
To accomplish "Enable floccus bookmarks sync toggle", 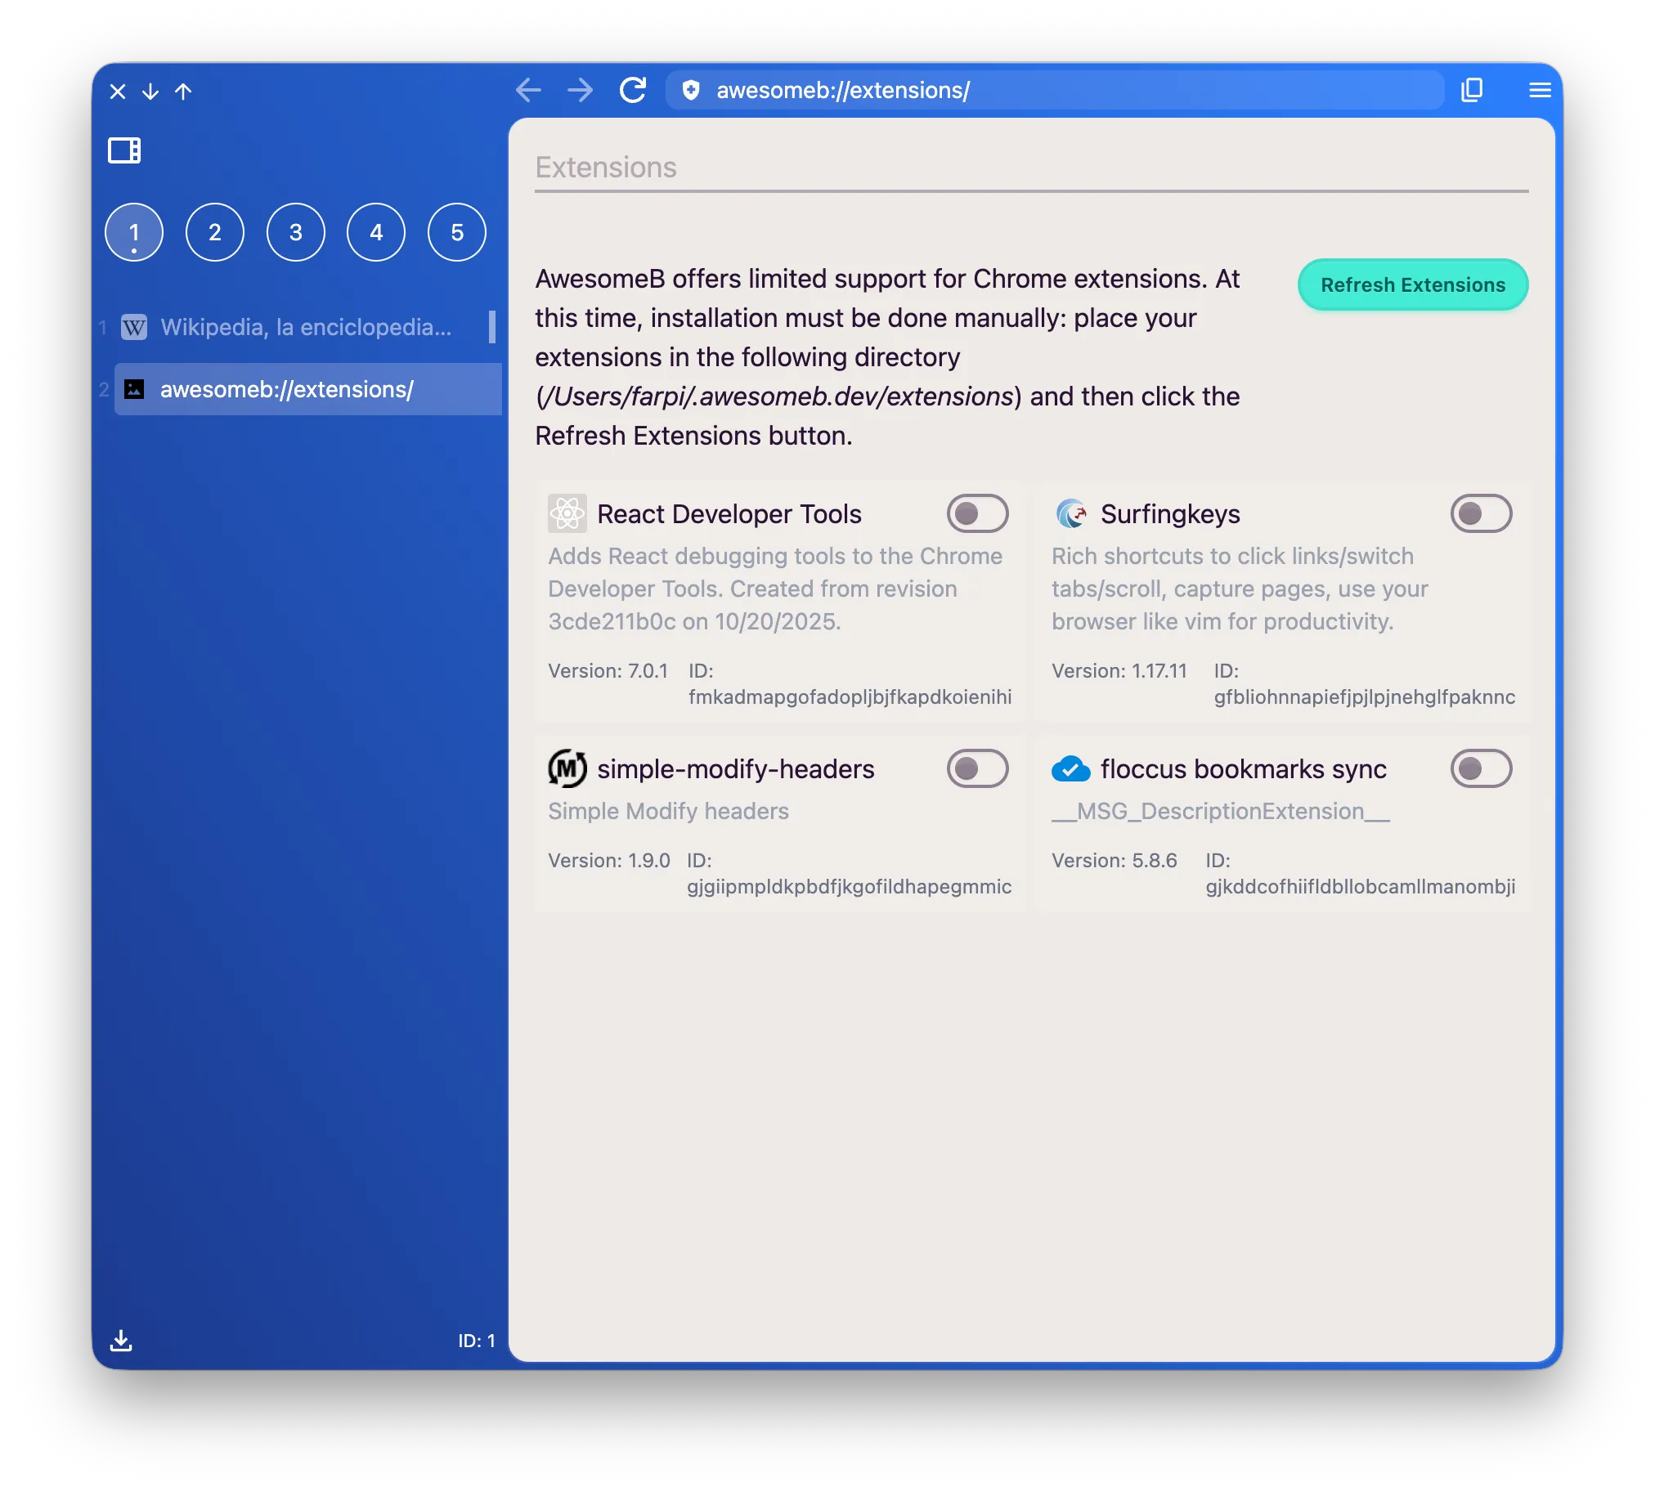I will tap(1481, 768).
